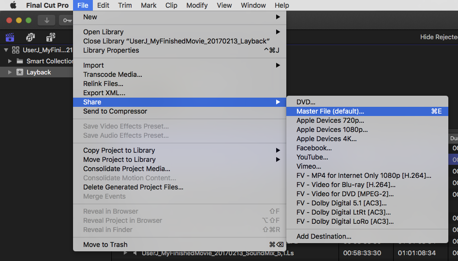
Task: Open the Window menu
Action: 253,5
